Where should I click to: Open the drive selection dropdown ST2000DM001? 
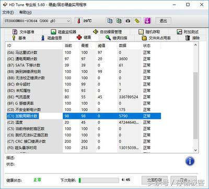click(x=37, y=21)
